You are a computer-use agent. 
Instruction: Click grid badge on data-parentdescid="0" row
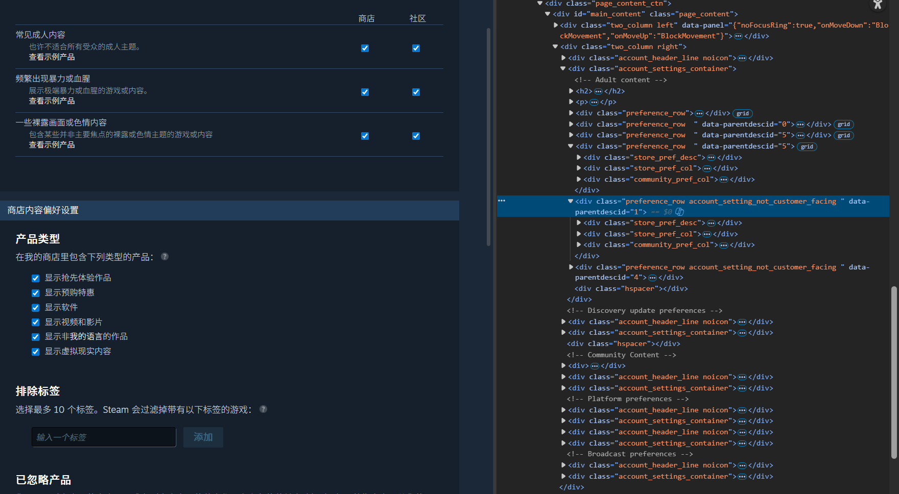843,125
